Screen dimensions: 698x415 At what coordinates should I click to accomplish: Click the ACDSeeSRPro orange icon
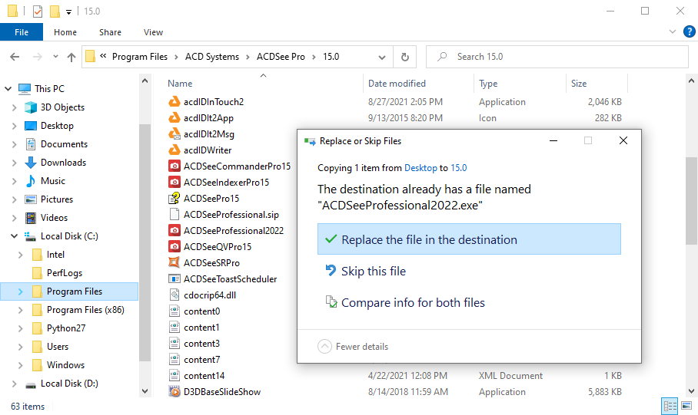point(174,262)
